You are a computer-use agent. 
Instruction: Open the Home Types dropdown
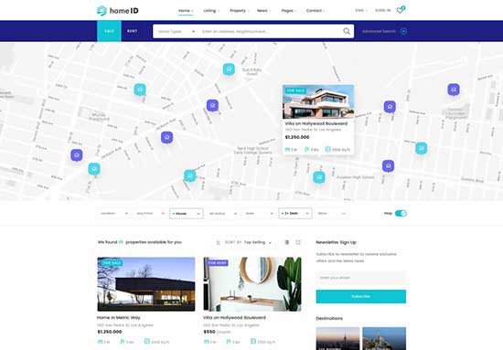point(176,31)
